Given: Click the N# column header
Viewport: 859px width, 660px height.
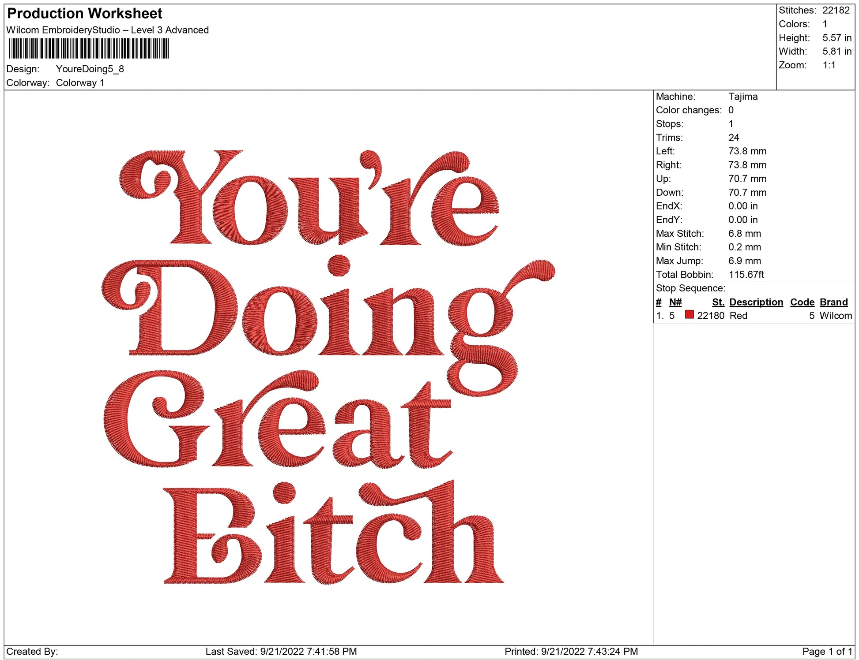Looking at the screenshot, I should 675,302.
